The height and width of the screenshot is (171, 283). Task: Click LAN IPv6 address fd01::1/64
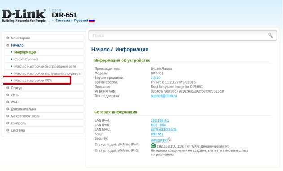point(158,125)
